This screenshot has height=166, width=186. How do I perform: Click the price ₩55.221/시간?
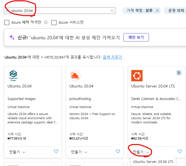coord(79,138)
